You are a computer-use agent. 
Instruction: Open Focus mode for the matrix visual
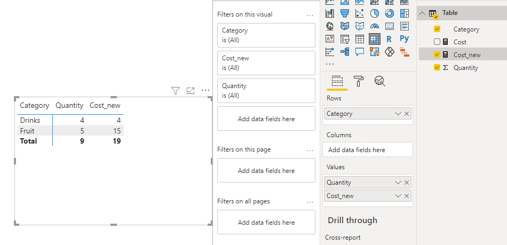click(191, 91)
